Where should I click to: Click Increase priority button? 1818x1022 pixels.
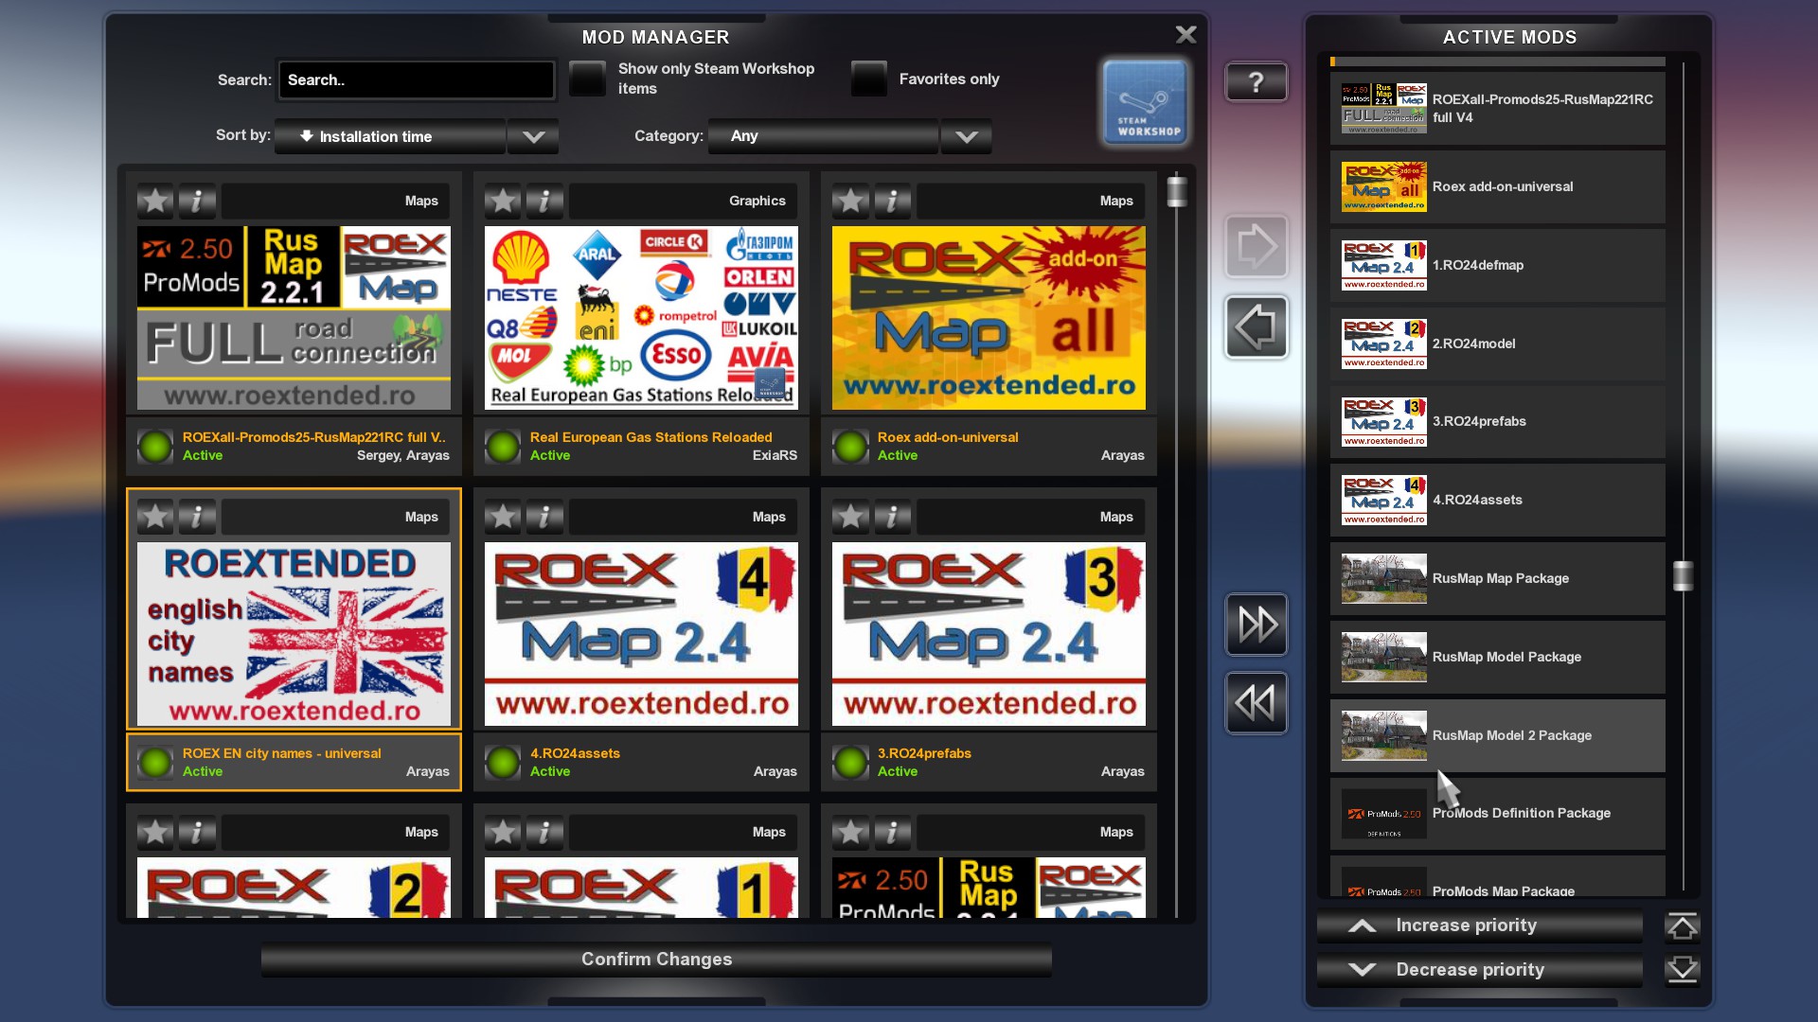(1479, 925)
